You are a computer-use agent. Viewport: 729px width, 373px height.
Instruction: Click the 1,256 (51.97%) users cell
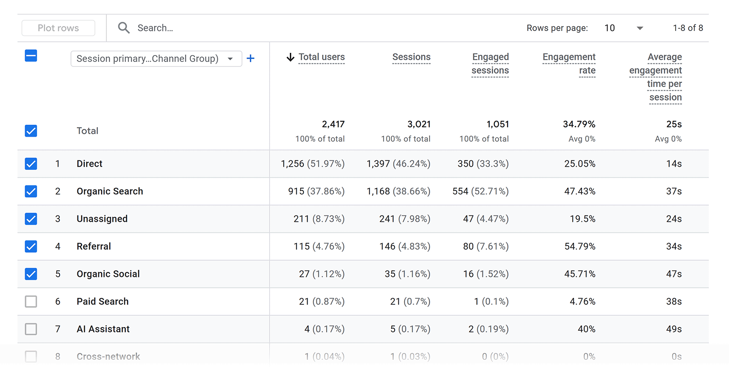point(313,164)
